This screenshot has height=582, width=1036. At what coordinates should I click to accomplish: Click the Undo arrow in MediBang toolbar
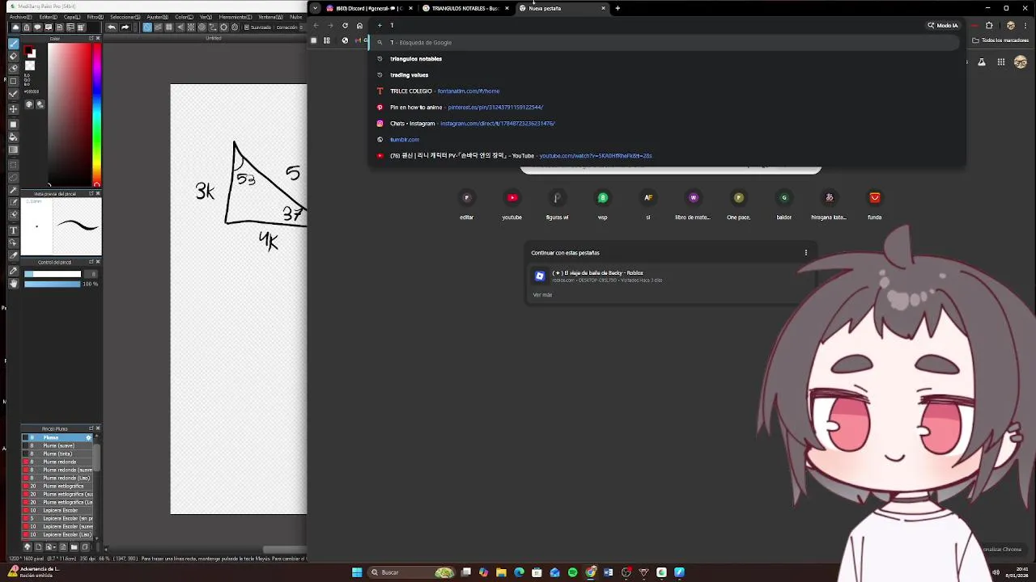(112, 27)
